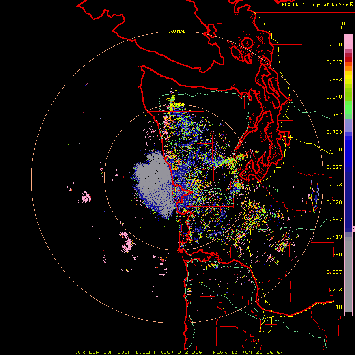Select the 0.840 scale value
The image size is (355, 355).
334,97
